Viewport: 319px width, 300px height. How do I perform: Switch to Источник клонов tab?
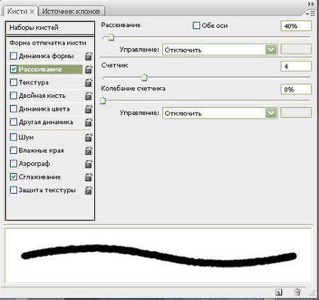coord(71,11)
